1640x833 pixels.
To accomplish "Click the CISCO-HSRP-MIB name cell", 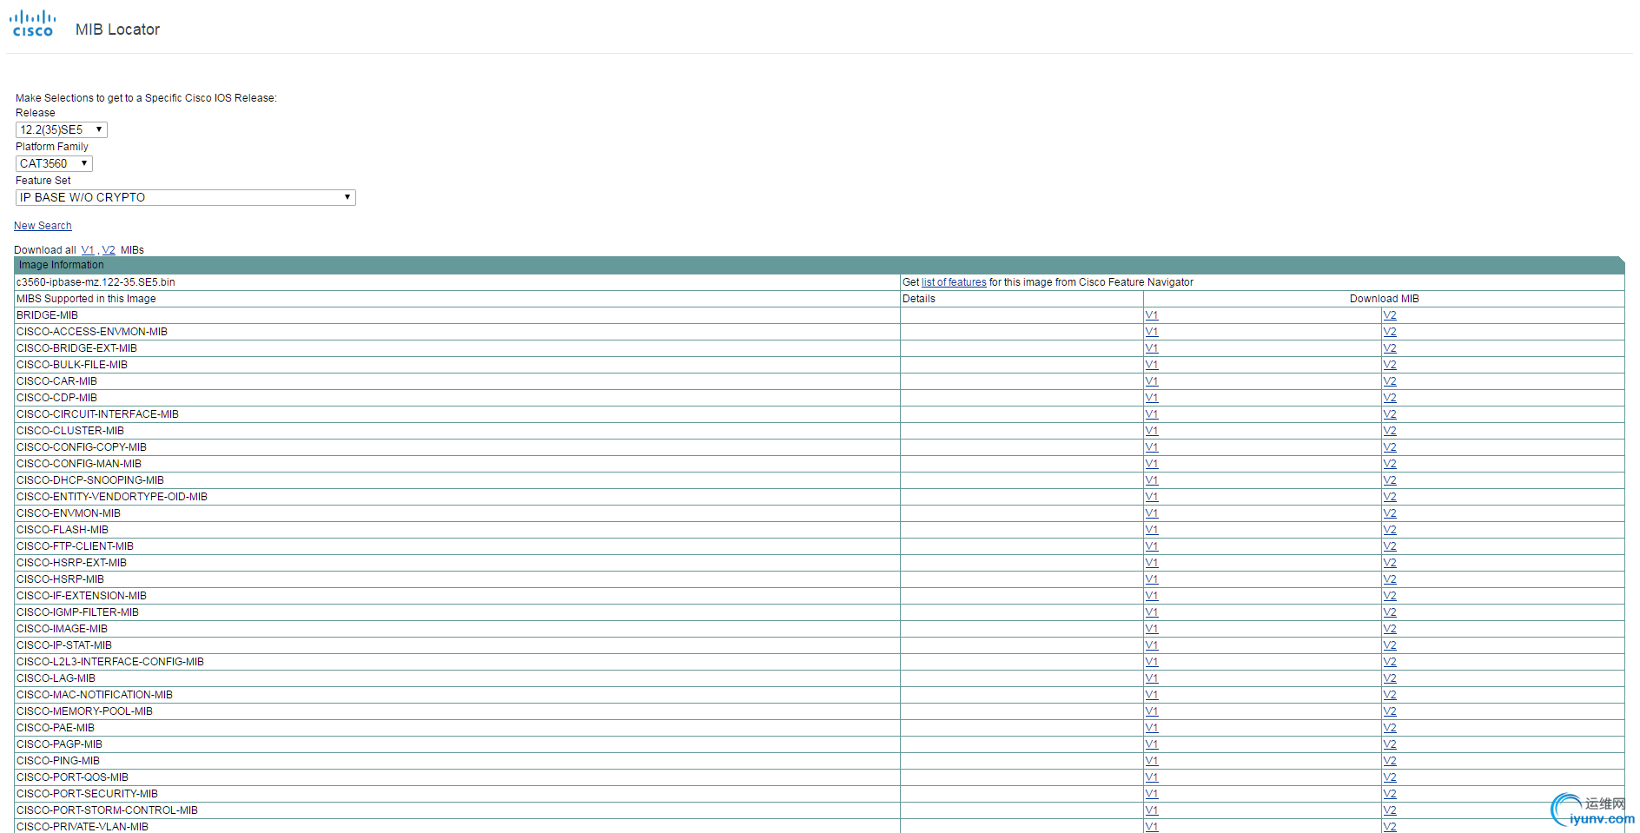I will coord(458,579).
